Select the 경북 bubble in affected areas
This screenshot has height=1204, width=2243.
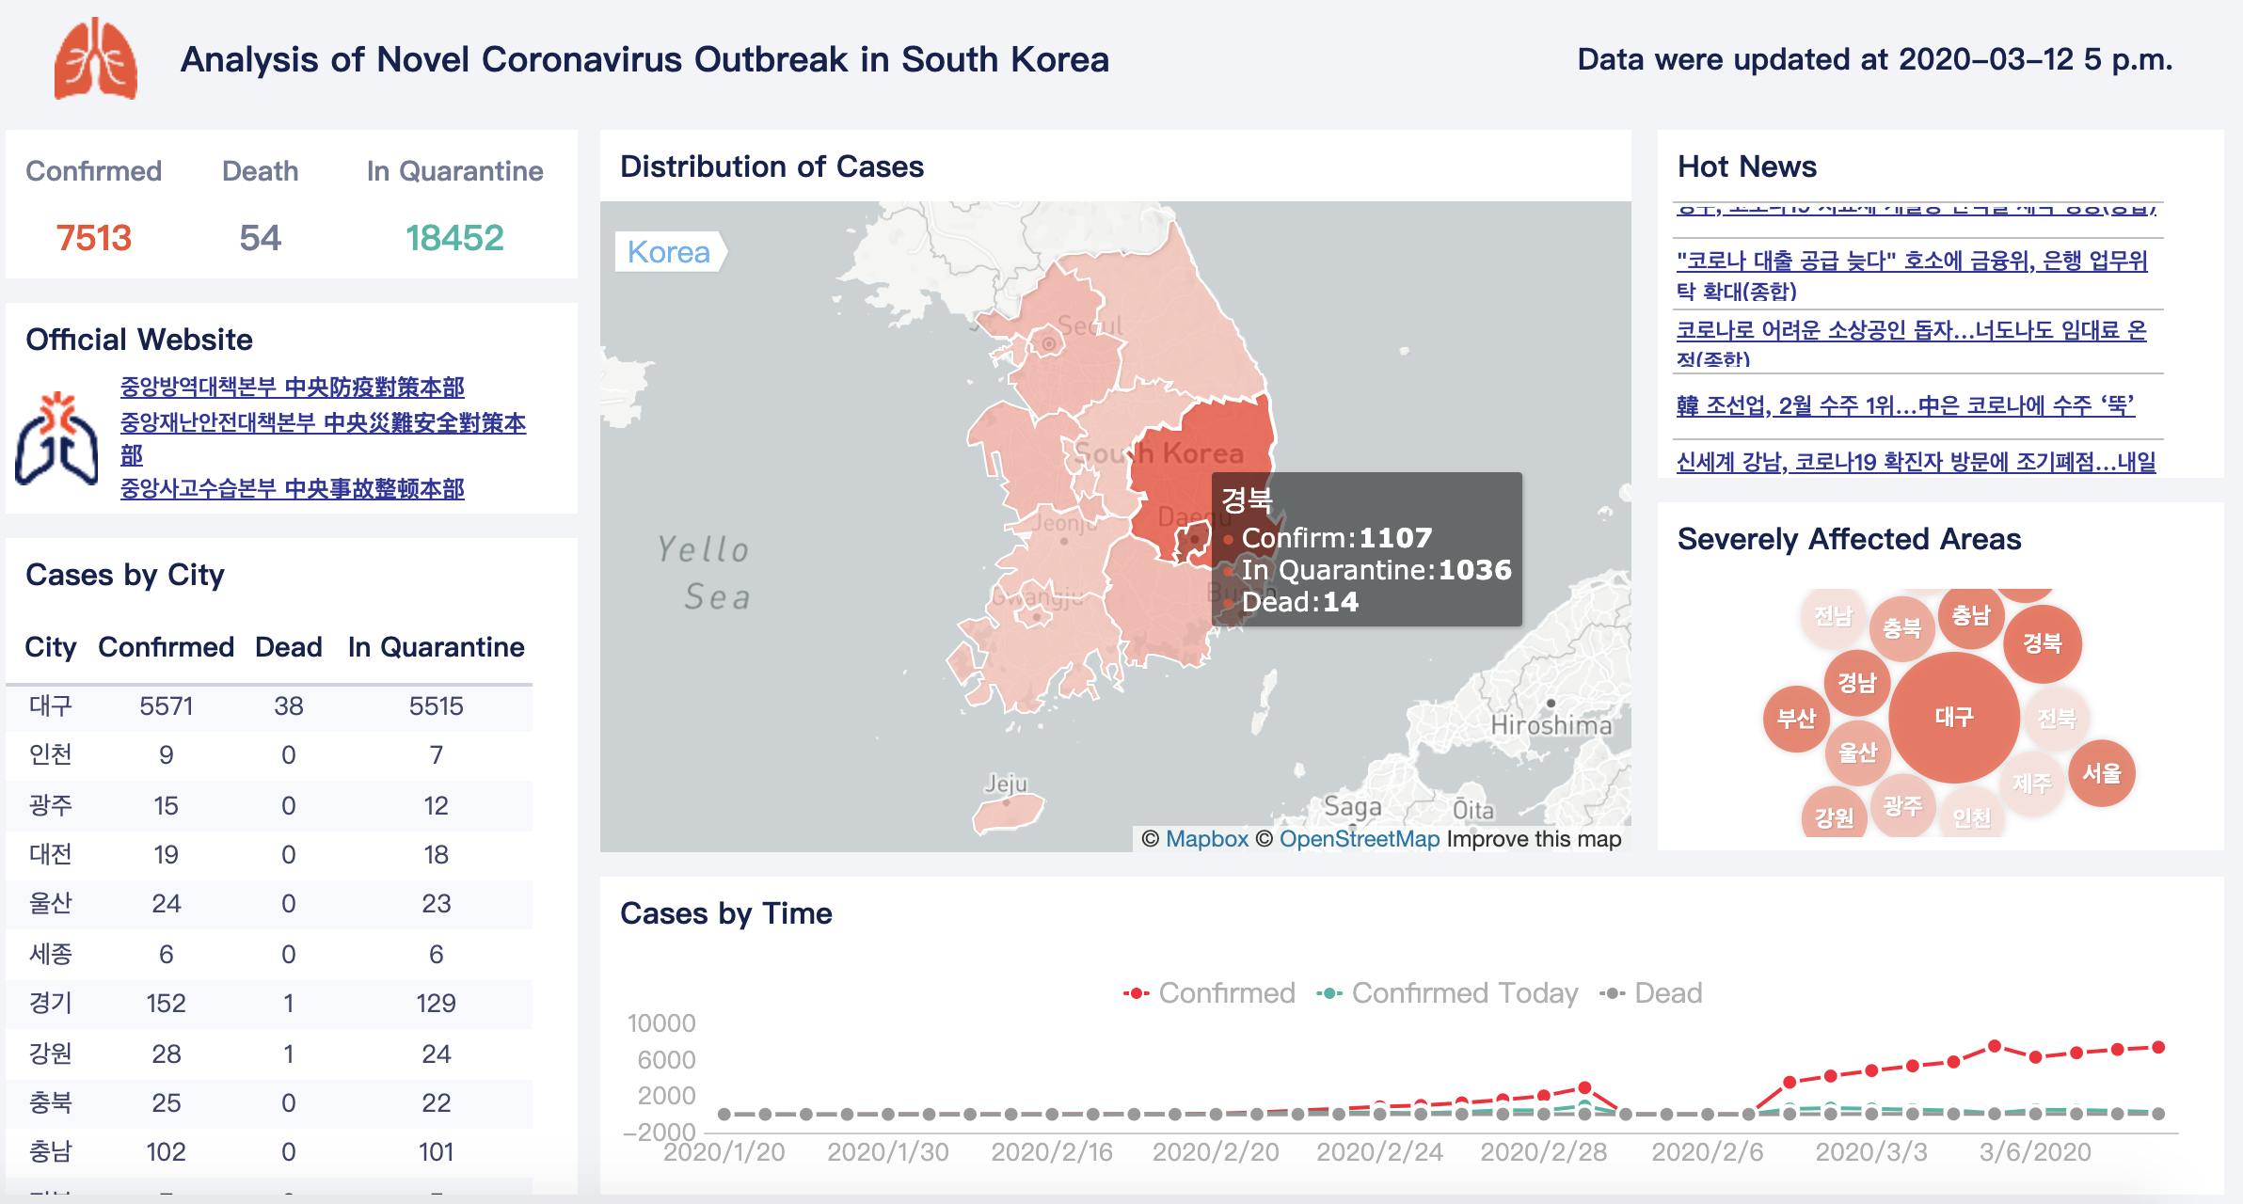tap(2043, 643)
